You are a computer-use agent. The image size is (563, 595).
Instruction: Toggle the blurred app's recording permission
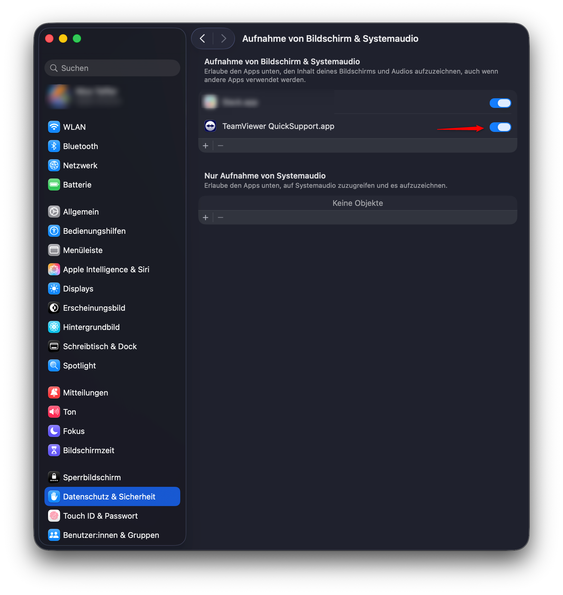500,103
